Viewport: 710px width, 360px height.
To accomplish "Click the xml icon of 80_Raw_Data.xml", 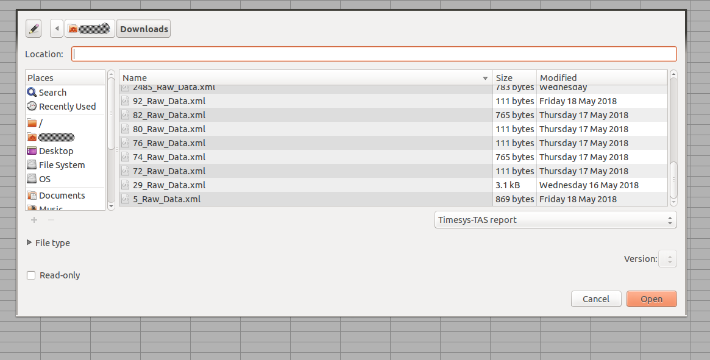I will [x=126, y=129].
